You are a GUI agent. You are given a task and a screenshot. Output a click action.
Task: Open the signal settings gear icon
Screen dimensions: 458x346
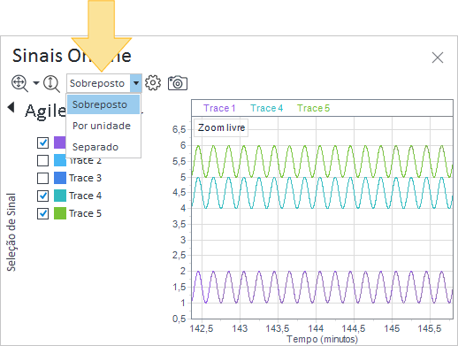point(153,83)
